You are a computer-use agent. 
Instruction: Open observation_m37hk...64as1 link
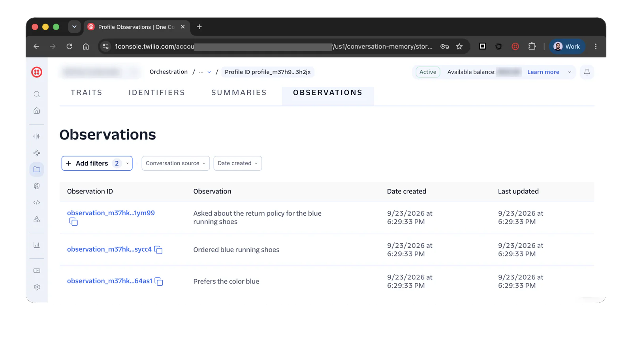[109, 281]
